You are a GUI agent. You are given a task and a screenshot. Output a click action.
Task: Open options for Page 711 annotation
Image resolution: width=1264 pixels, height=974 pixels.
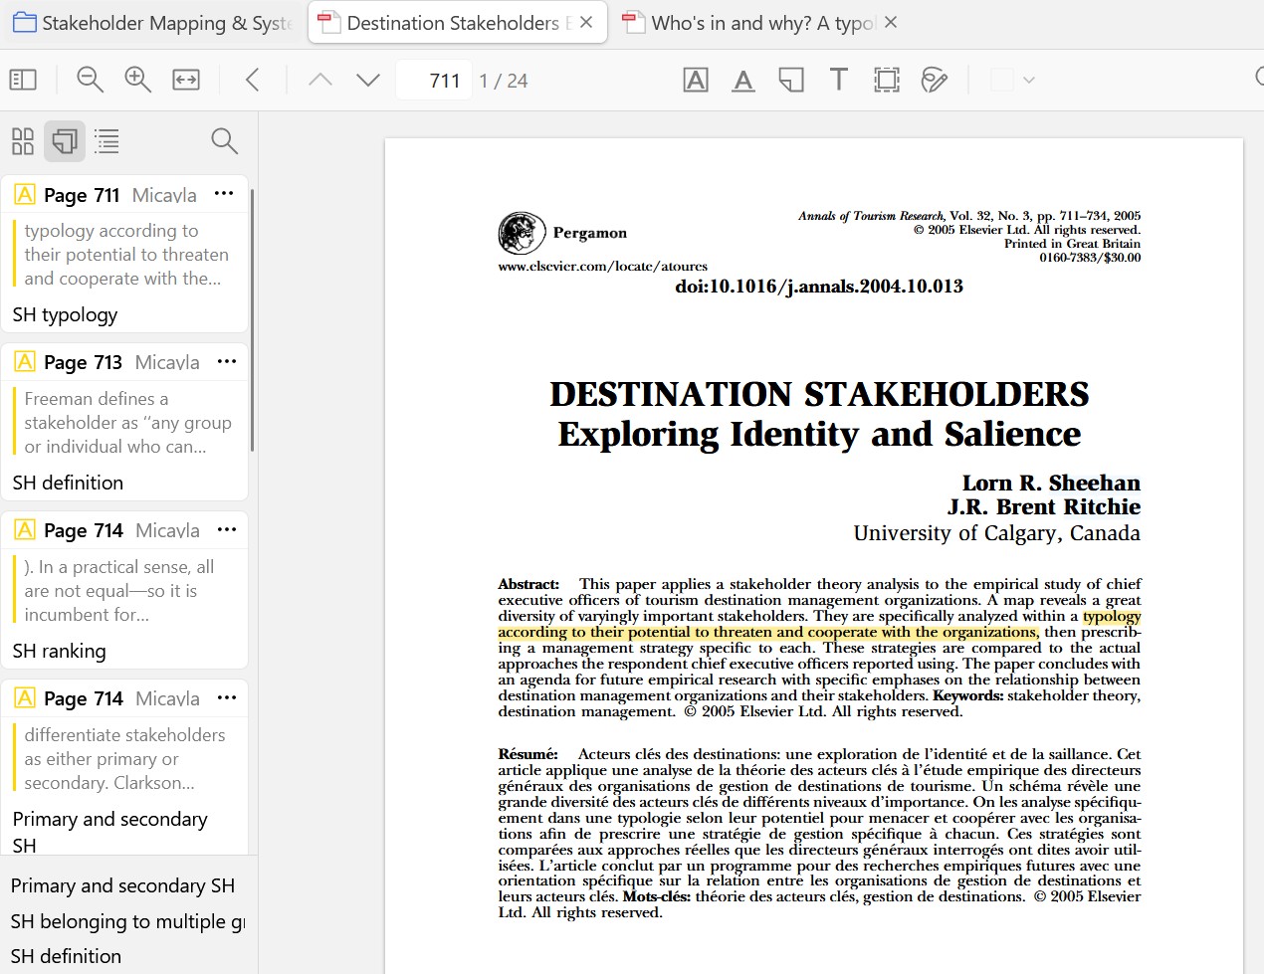[224, 194]
